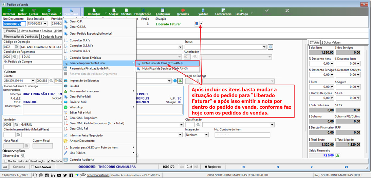371x178 pixels.
Task: Enable Manter Dados do Último Lançto checkbox
Action: click(x=6, y=161)
